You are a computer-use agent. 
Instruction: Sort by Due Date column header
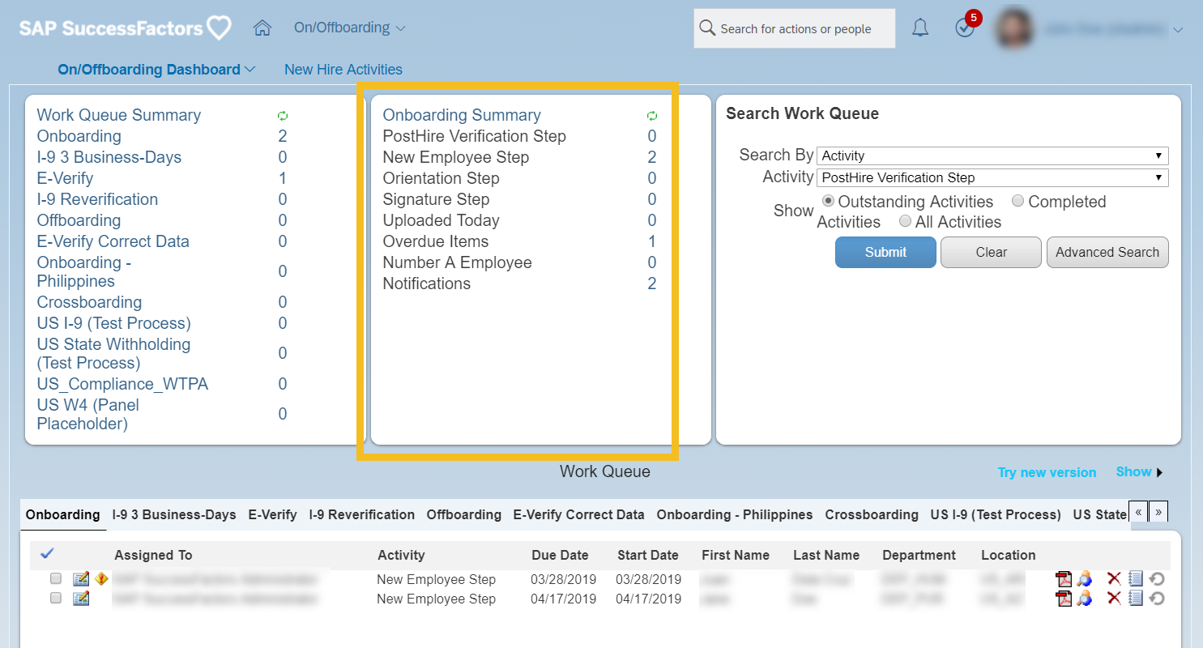[560, 555]
